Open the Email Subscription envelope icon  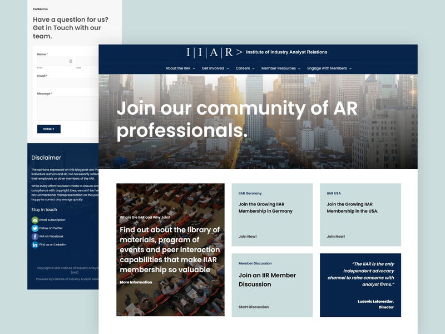pos(35,220)
